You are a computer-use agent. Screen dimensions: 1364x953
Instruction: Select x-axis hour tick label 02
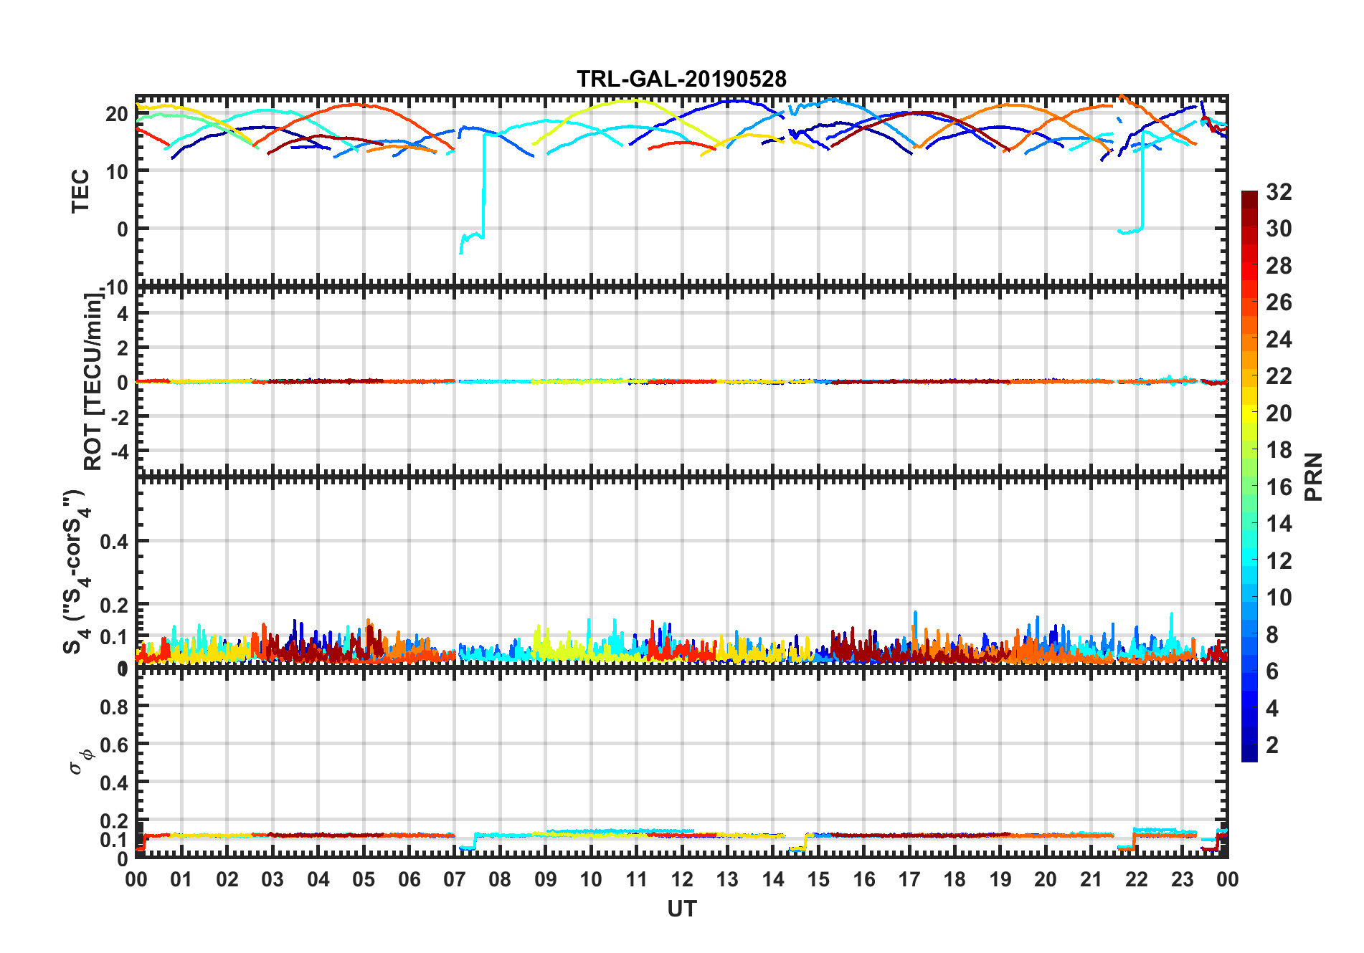coord(227,880)
